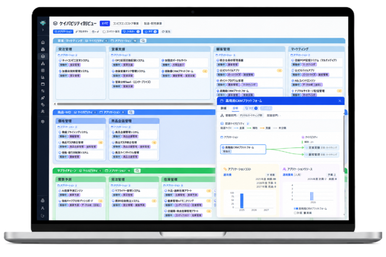The height and width of the screenshot is (257, 386).
Task: Open the タグ filter in the top toolbar
Action: tap(151, 32)
